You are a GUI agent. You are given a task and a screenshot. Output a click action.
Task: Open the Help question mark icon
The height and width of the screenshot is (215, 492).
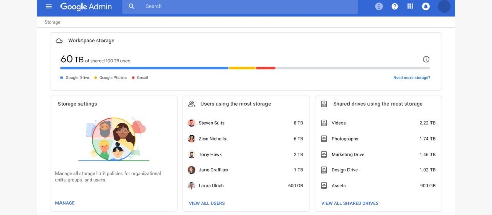pos(395,6)
